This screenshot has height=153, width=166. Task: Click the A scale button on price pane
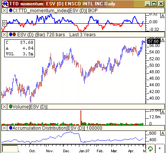pos(163,40)
